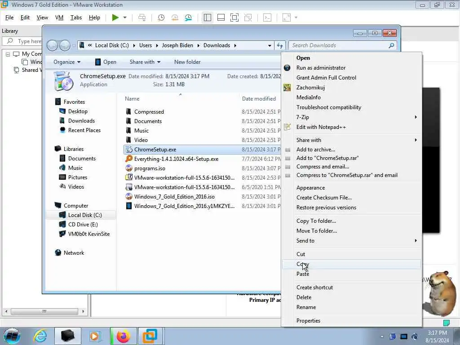Choose Properties in context menu
This screenshot has width=460, height=345.
pos(308,321)
